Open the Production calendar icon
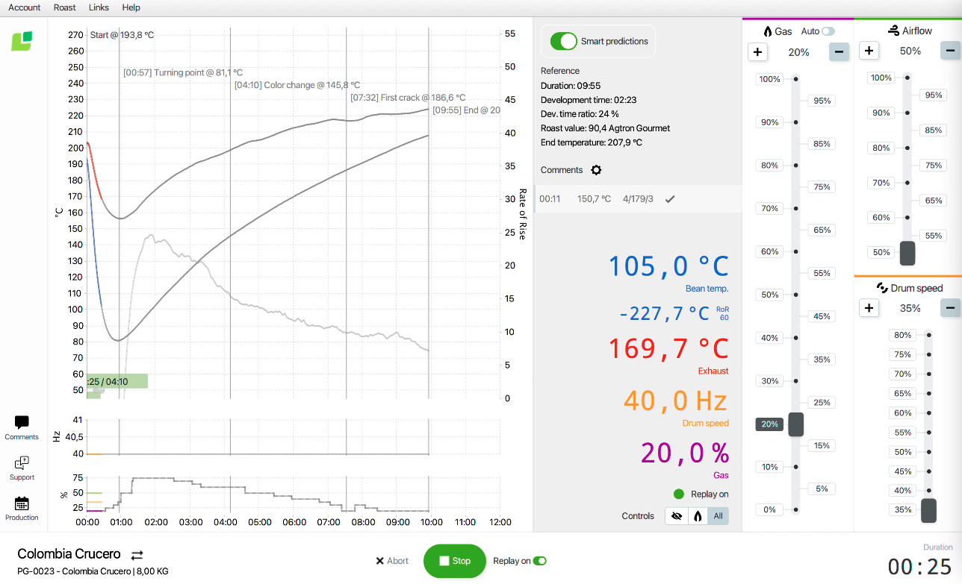This screenshot has width=962, height=584. (22, 509)
